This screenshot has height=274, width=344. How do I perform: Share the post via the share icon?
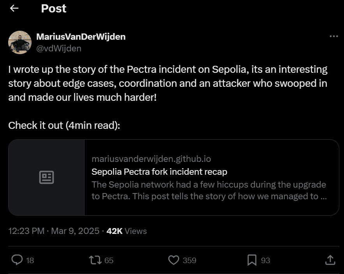330,260
